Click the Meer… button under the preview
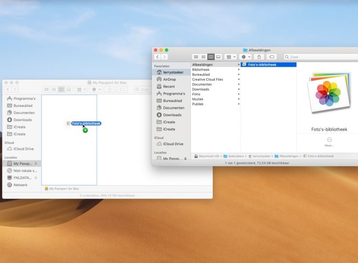 [329, 142]
